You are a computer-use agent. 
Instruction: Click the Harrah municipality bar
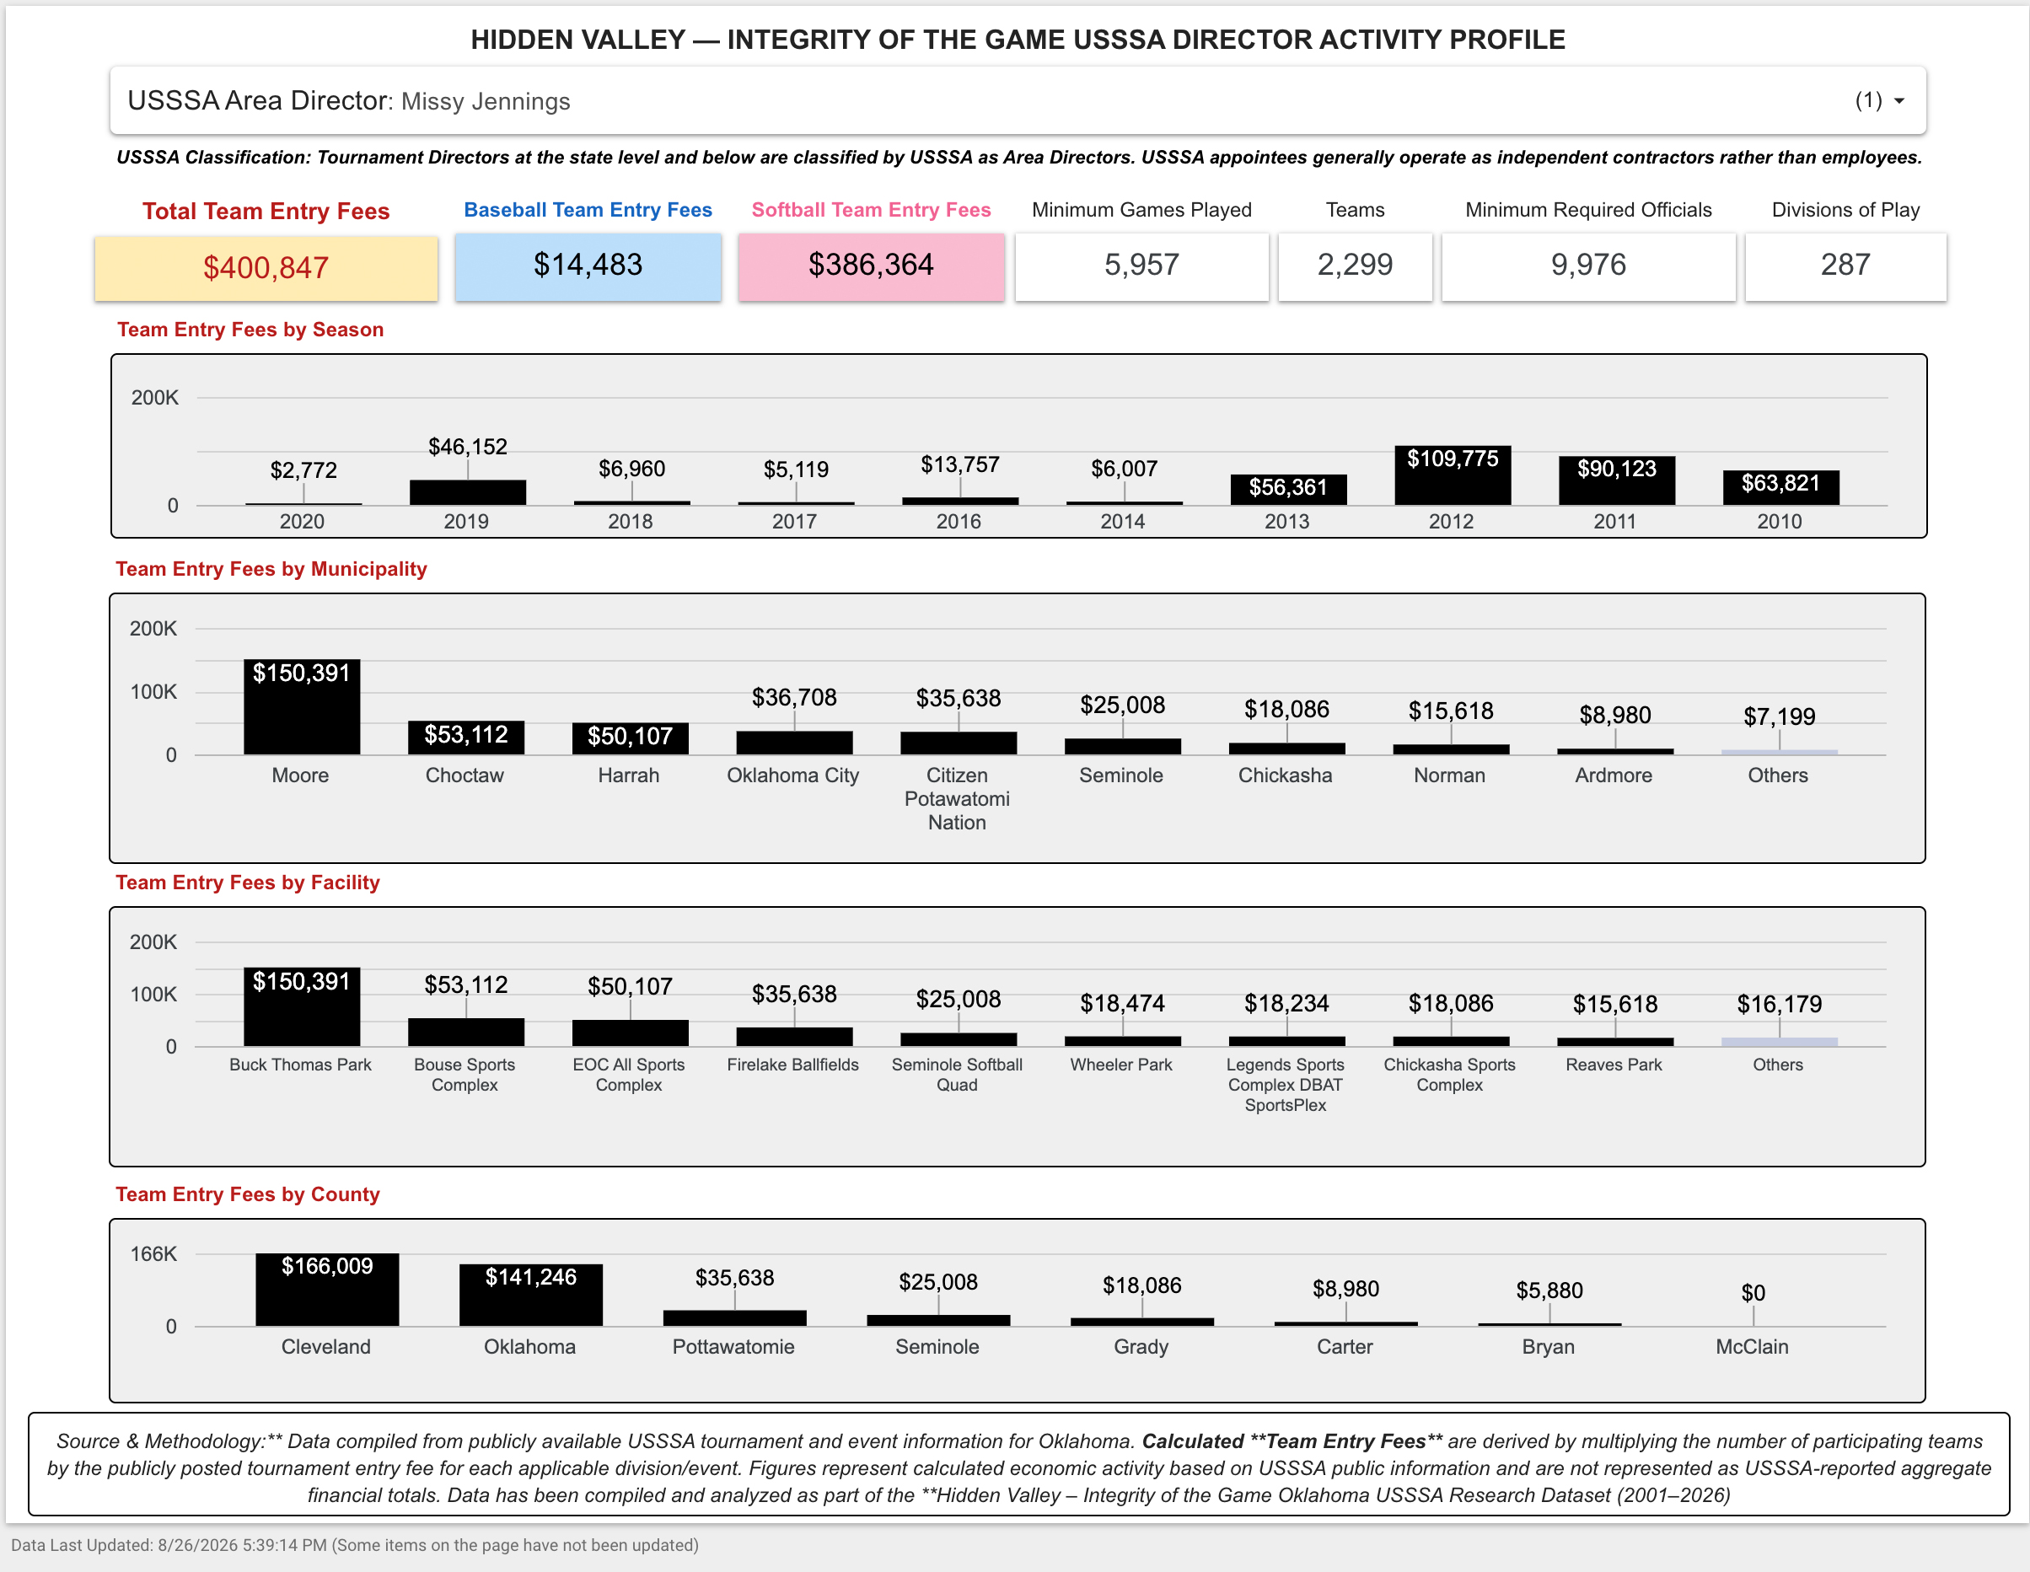click(x=631, y=738)
